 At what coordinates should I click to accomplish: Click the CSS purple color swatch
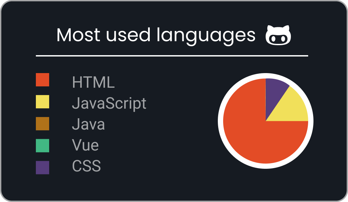click(43, 167)
